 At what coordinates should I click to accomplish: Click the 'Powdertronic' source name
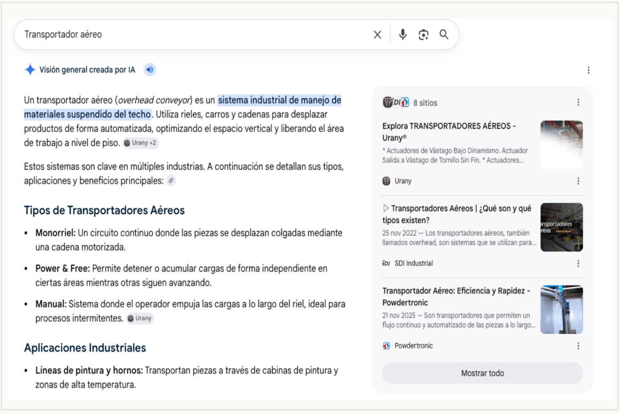pyautogui.click(x=414, y=346)
